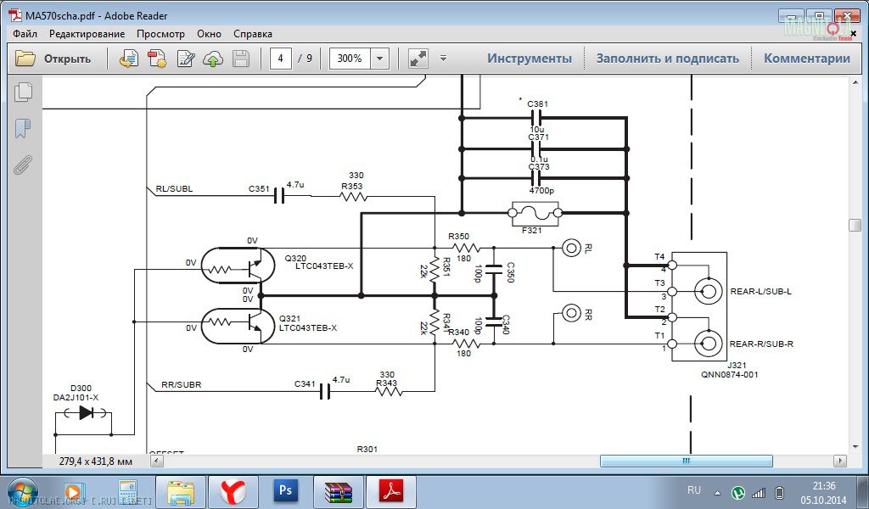
Task: Click the 300% zoom input field
Action: click(x=350, y=59)
